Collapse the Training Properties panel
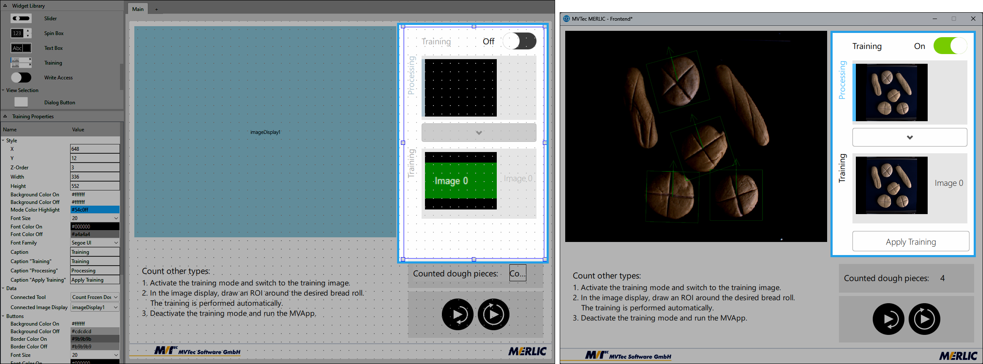 point(5,117)
